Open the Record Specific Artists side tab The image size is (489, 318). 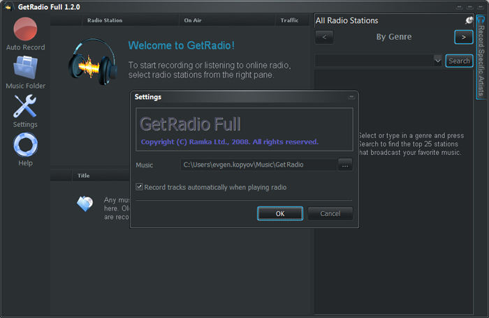click(481, 58)
